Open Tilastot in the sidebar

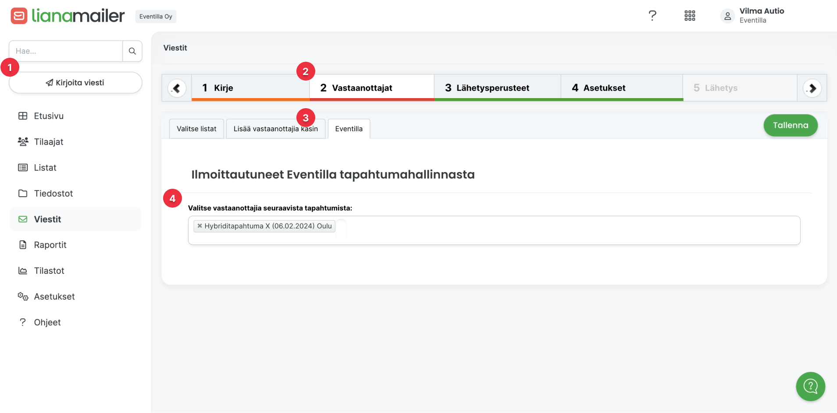[75, 271]
